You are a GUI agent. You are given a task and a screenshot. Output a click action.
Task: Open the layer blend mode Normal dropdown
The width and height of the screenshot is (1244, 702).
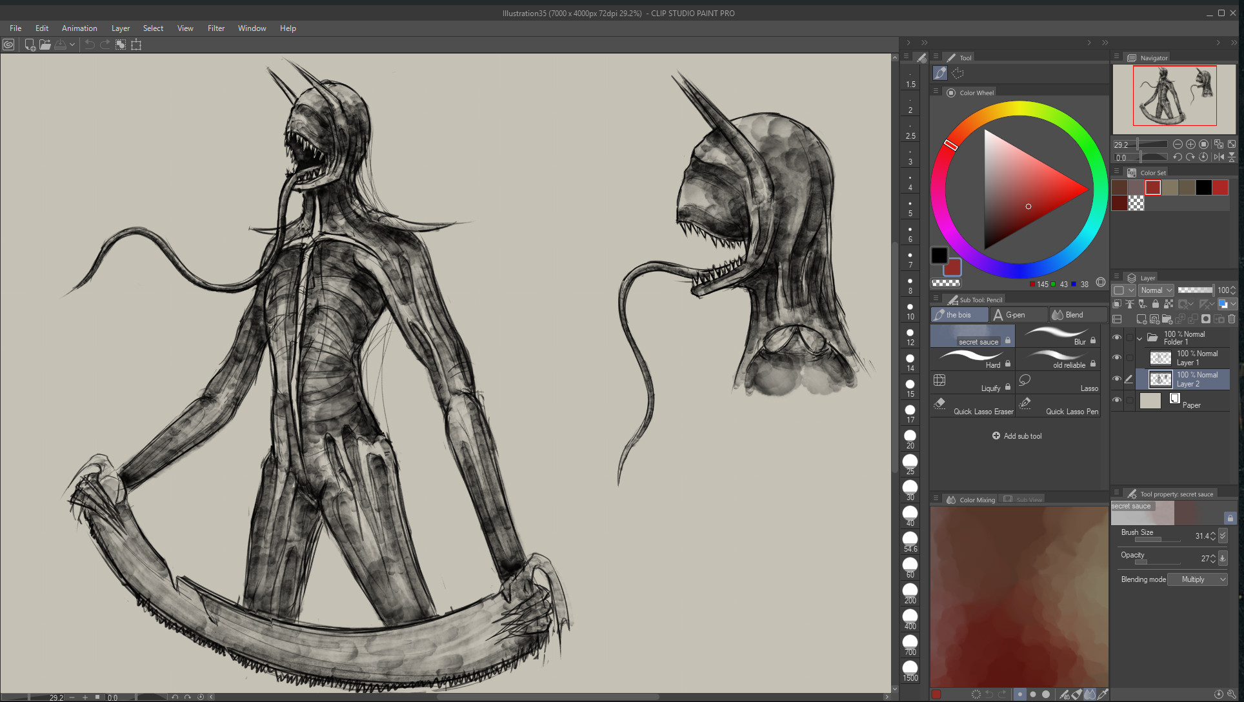point(1156,290)
